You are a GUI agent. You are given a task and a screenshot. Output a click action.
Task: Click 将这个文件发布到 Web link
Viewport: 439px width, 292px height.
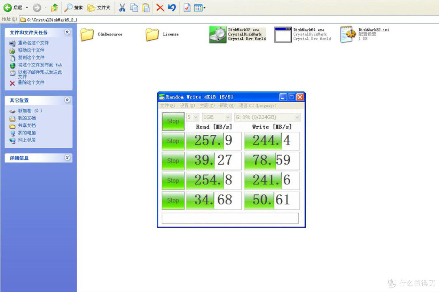point(40,65)
